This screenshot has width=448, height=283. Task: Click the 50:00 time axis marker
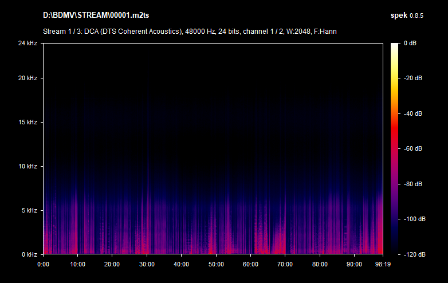[216, 264]
